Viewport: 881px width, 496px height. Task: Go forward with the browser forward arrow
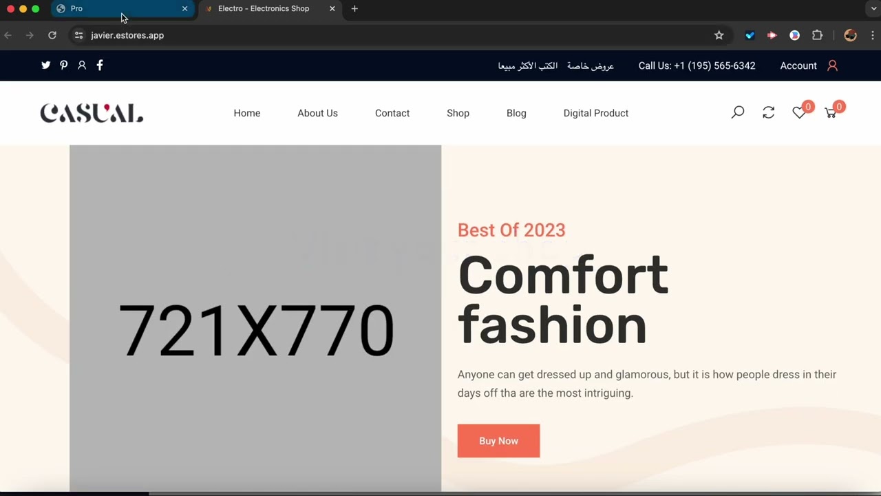[x=30, y=35]
